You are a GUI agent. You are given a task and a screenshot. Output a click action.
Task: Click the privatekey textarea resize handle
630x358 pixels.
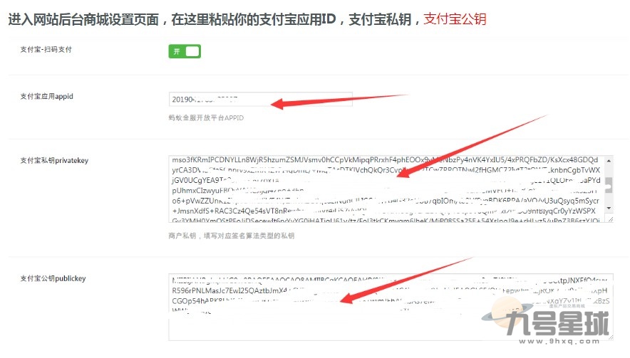[x=610, y=219]
